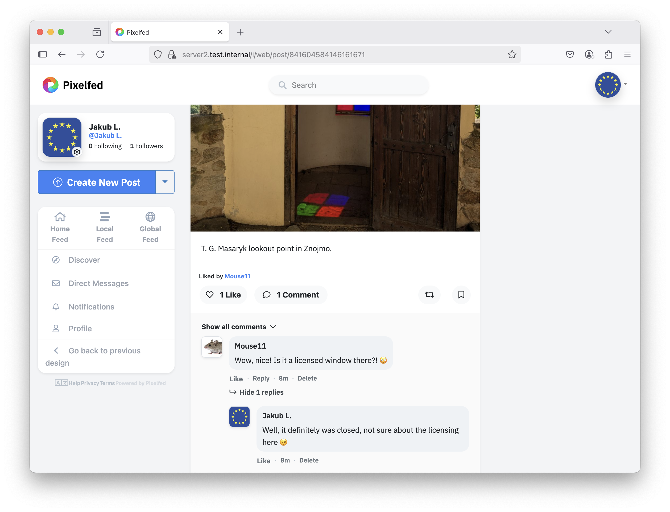This screenshot has height=512, width=670.
Task: Like Mouse11's comment
Action: 236,379
